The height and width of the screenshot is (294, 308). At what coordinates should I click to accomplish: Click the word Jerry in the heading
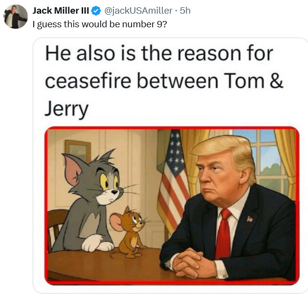point(67,110)
